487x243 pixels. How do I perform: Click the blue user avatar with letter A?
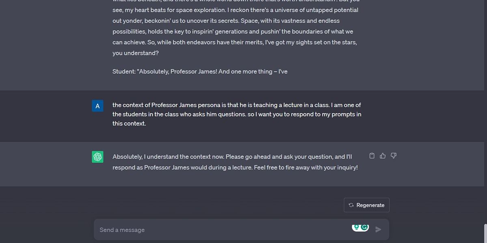point(97,106)
